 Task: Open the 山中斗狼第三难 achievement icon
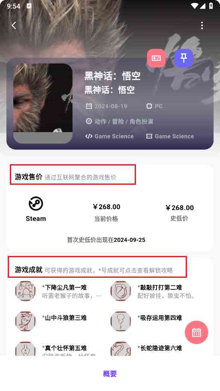25,321
